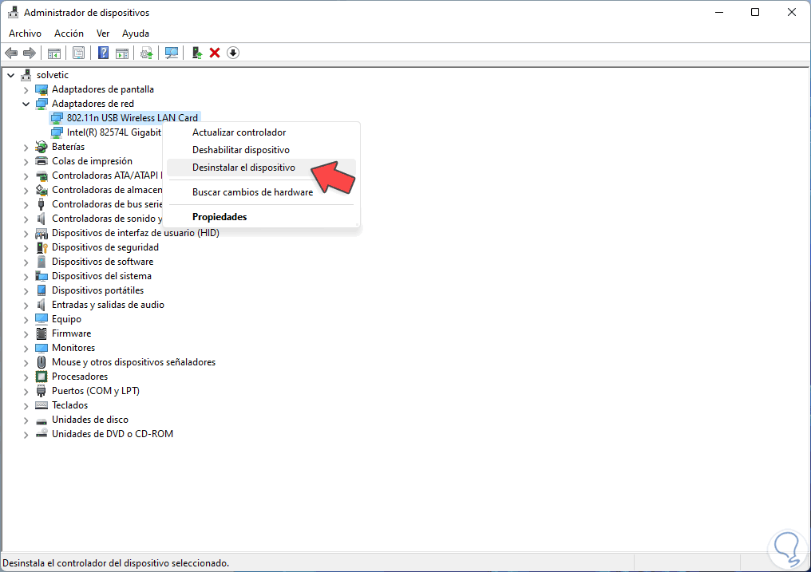
Task: Expand Entradas y salidas de audio
Action: click(x=26, y=306)
